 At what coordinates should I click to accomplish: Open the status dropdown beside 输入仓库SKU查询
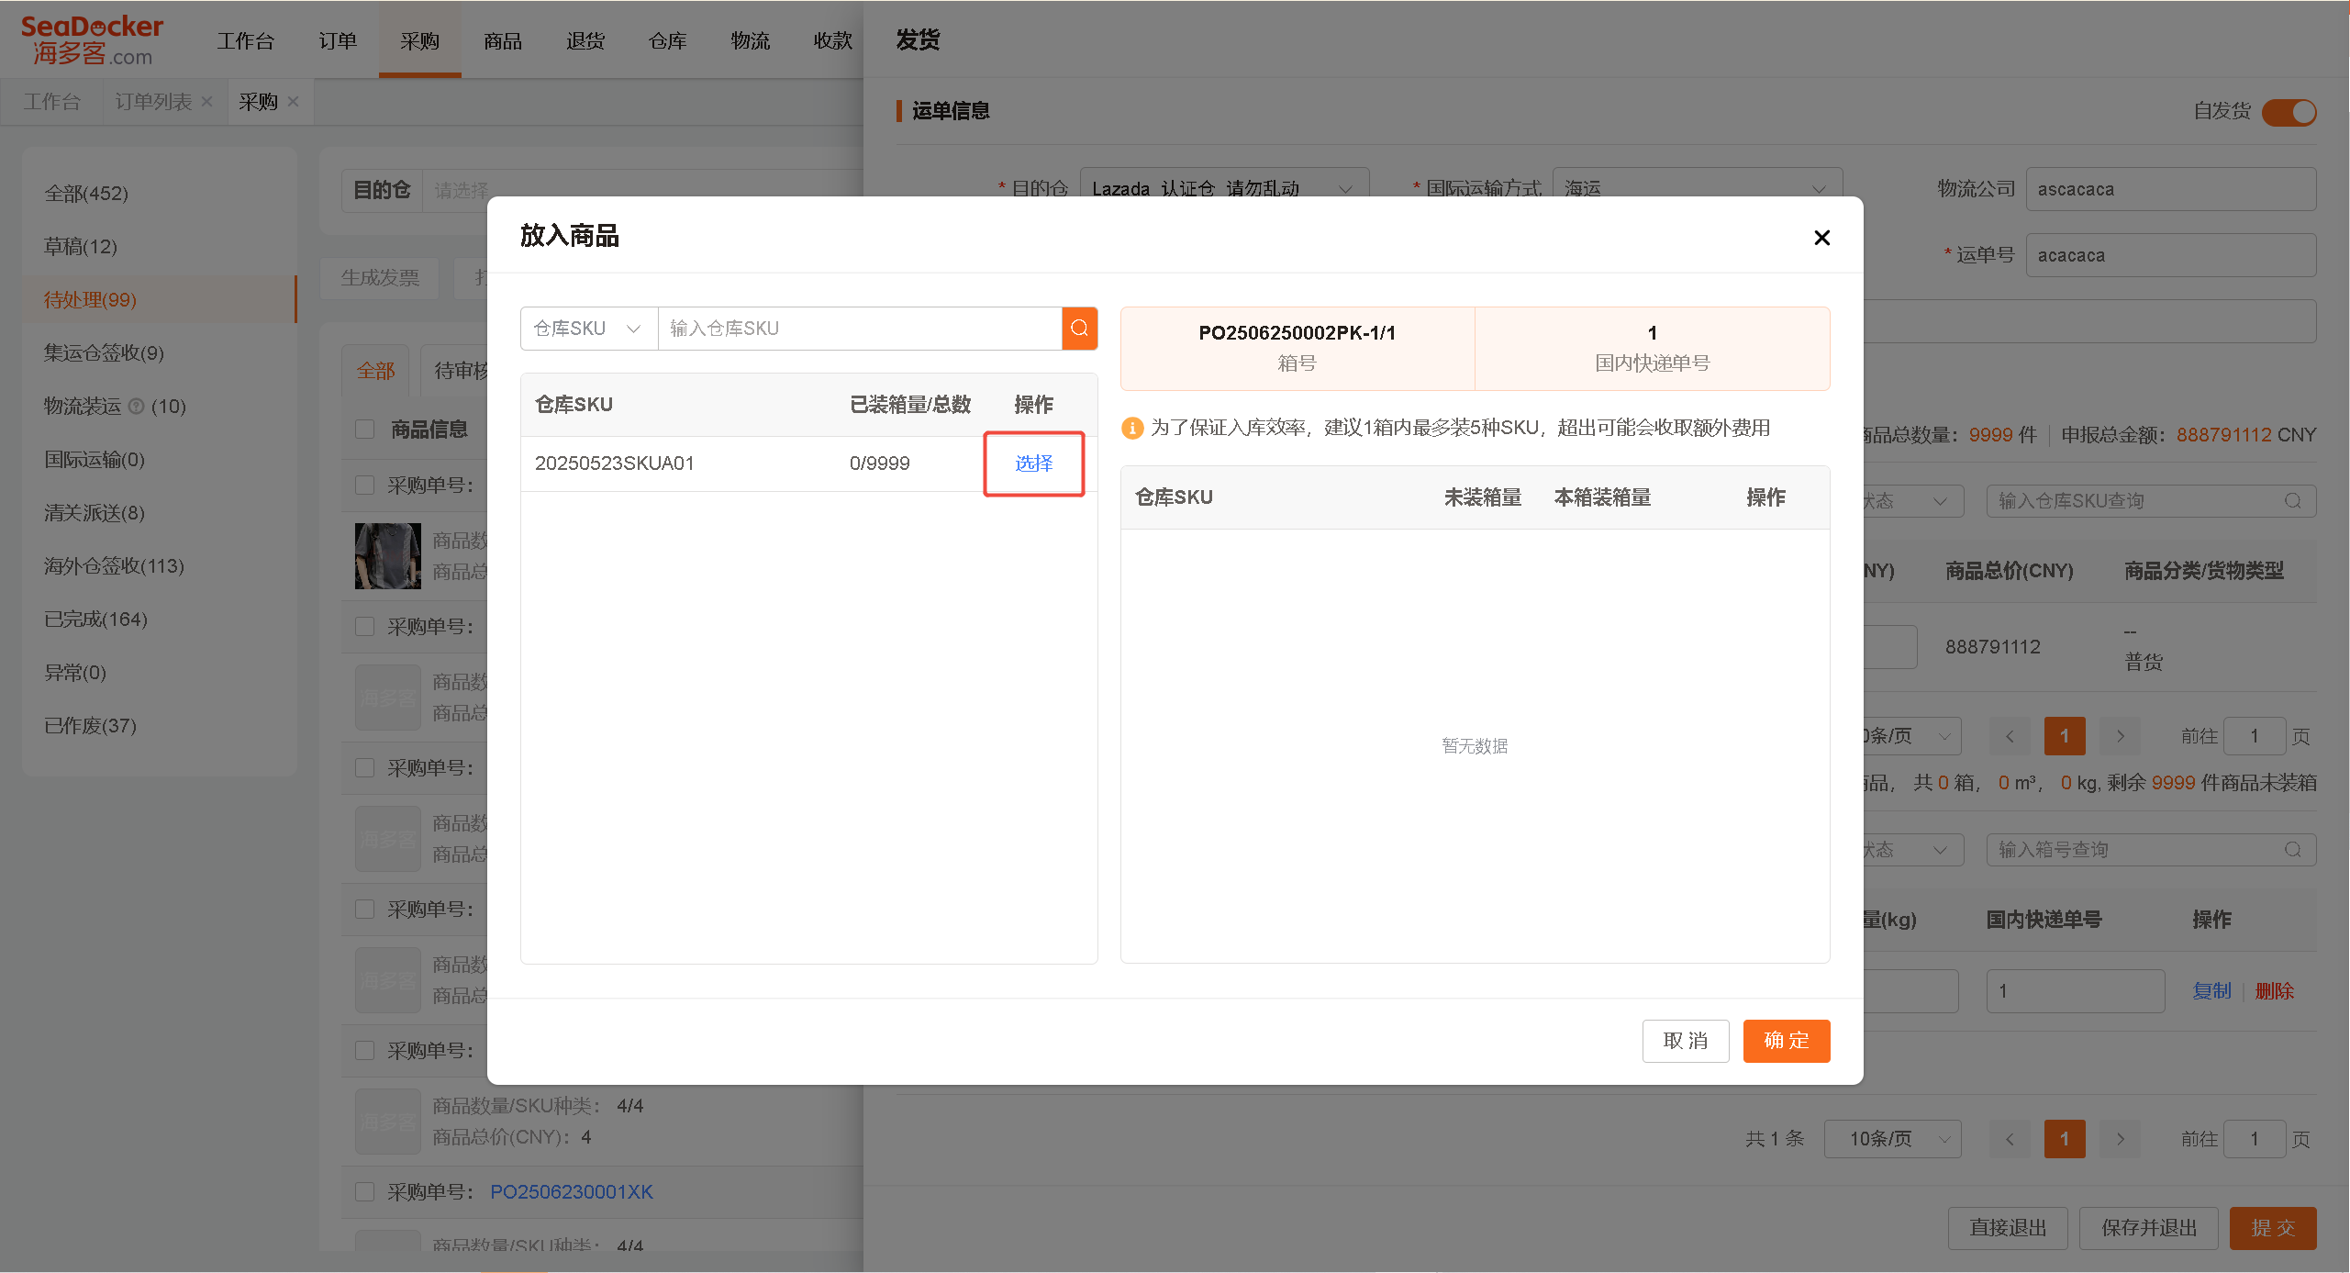pos(1913,501)
